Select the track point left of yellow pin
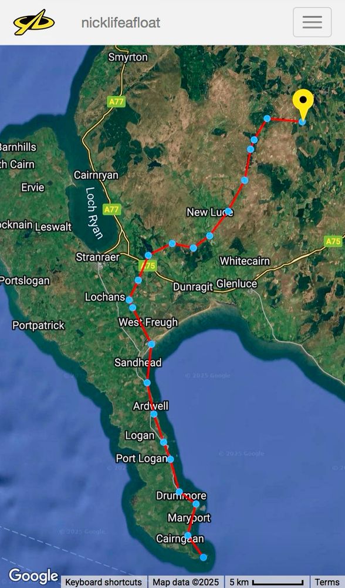This screenshot has width=345, height=588. coord(267,119)
